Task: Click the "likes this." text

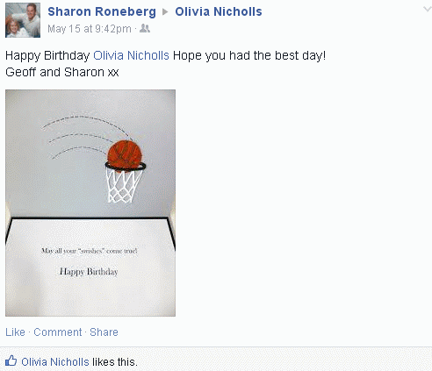Action: [x=115, y=362]
